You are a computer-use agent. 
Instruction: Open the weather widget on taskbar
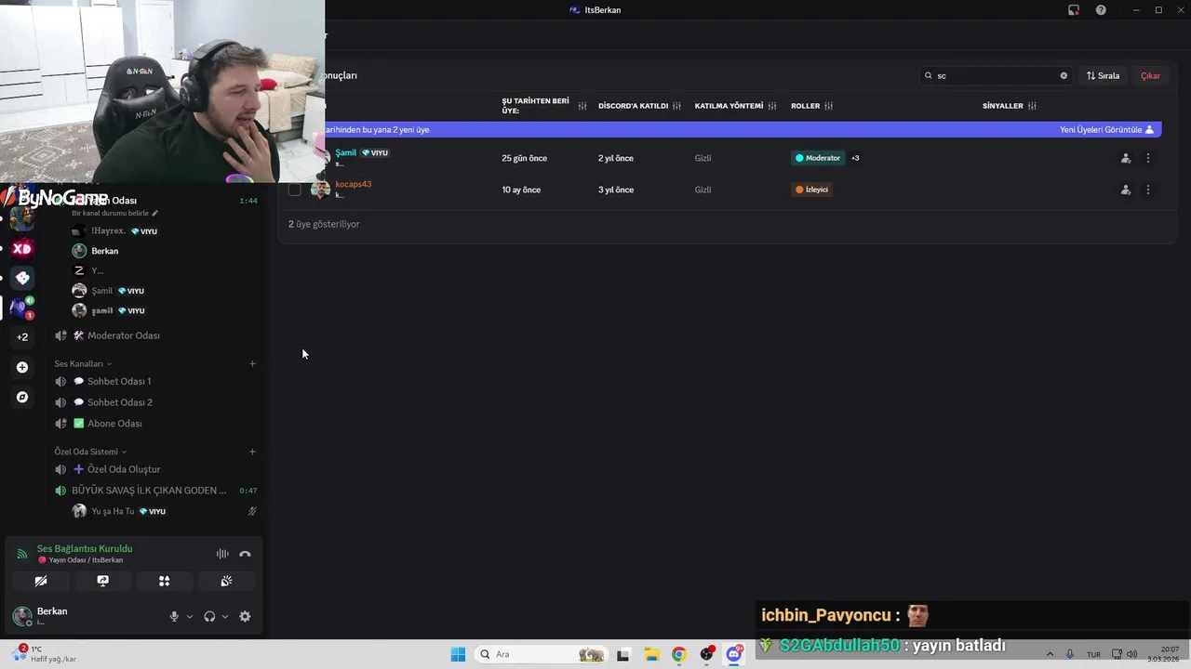(x=45, y=654)
